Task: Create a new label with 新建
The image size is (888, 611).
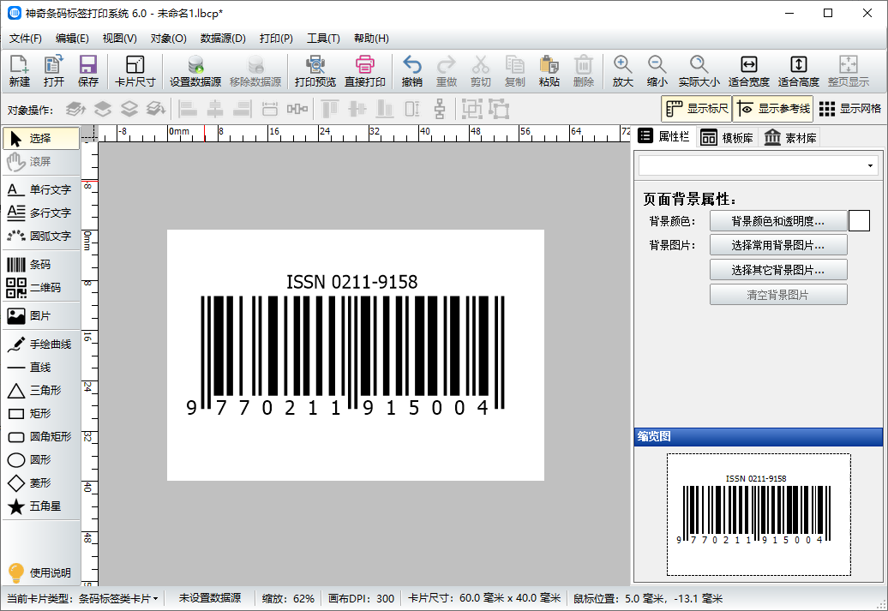Action: click(19, 71)
